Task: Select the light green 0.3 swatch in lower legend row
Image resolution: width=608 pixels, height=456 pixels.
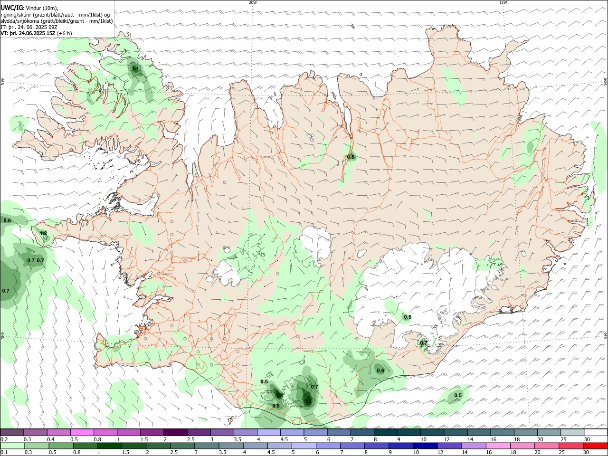Action: pyautogui.click(x=37, y=446)
